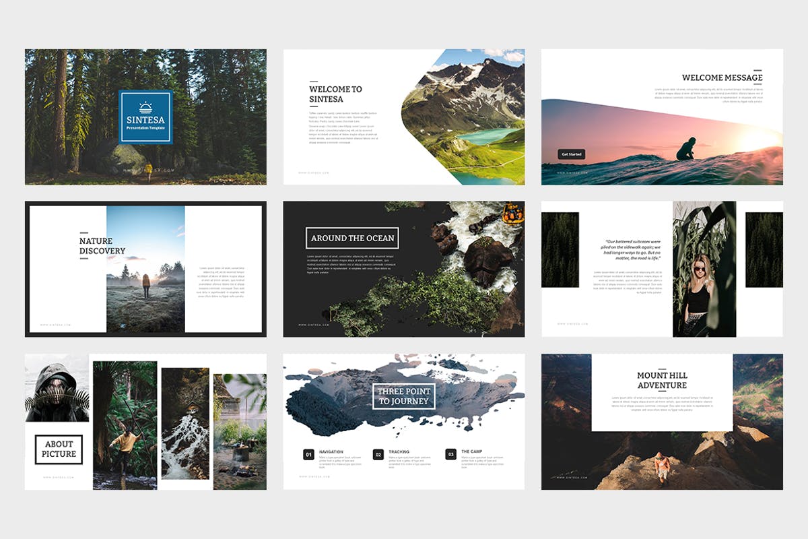Viewport: 808px width, 539px height.
Task: Click the Around the Ocean boxed title
Action: [352, 238]
